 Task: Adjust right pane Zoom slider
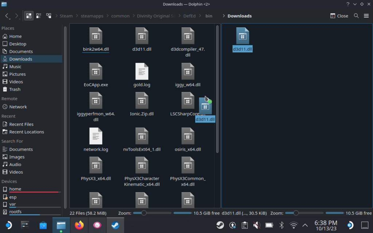pos(304,213)
